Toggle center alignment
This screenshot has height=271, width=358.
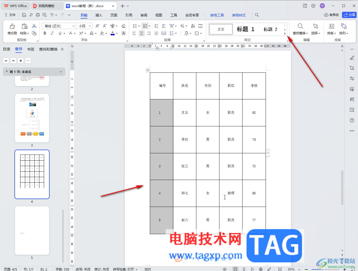tap(142, 33)
